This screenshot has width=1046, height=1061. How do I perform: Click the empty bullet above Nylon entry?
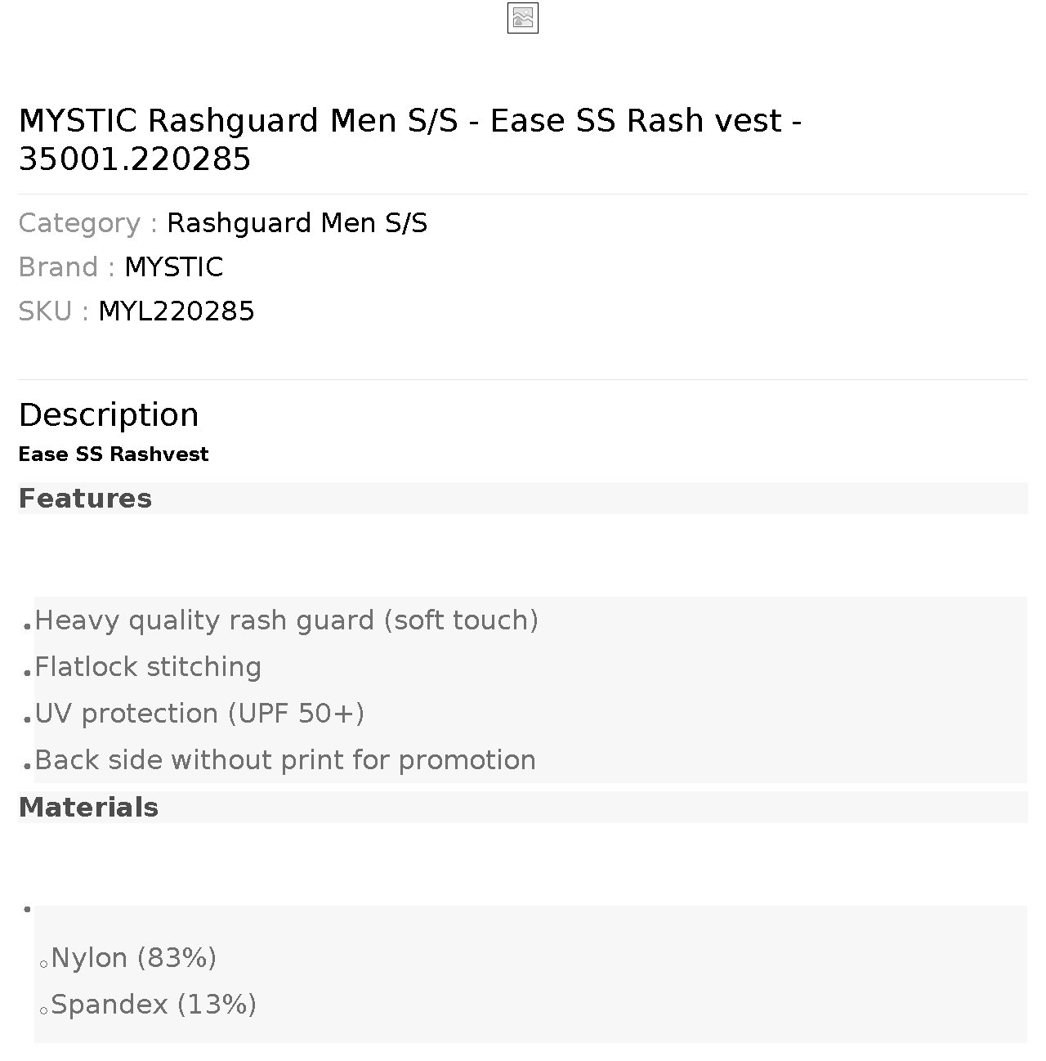(28, 909)
